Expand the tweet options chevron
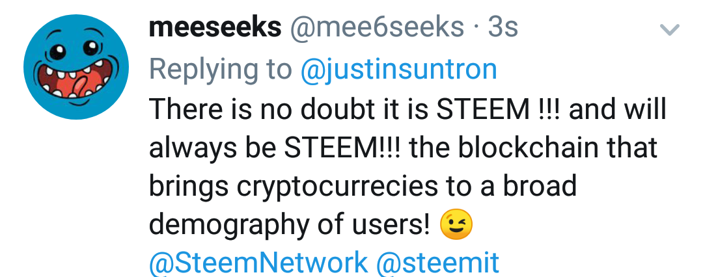Screen dimensions: 703x277 [670, 29]
